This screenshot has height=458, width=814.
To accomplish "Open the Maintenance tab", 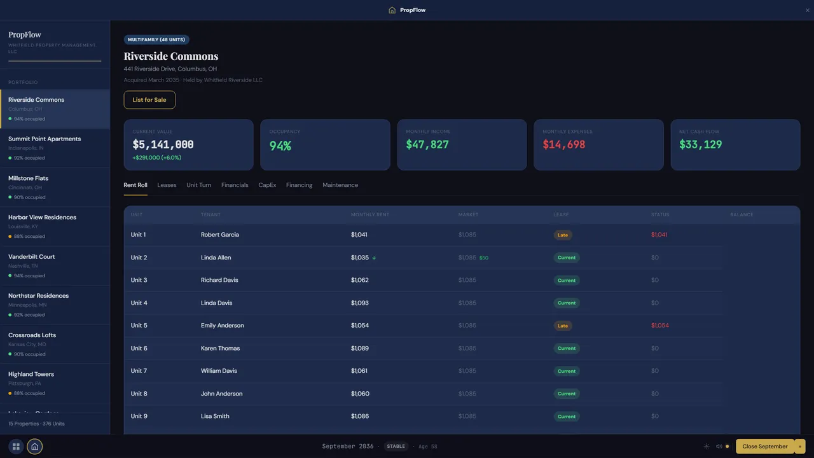I will click(340, 185).
